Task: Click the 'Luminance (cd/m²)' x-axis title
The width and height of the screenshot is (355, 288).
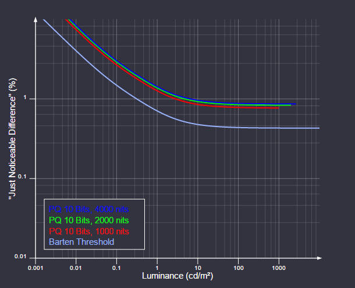Action: [177, 276]
